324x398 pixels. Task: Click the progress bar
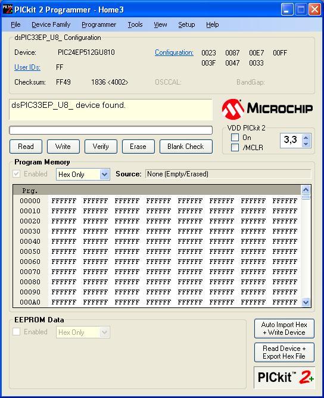(111, 130)
